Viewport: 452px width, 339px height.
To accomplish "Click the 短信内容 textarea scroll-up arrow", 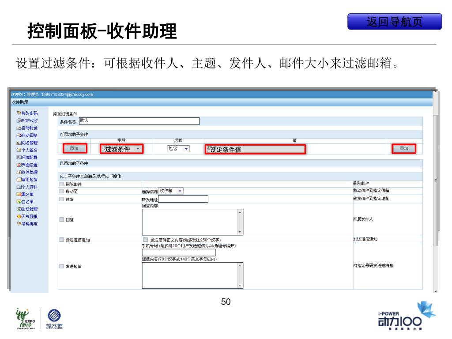I will point(240,265).
